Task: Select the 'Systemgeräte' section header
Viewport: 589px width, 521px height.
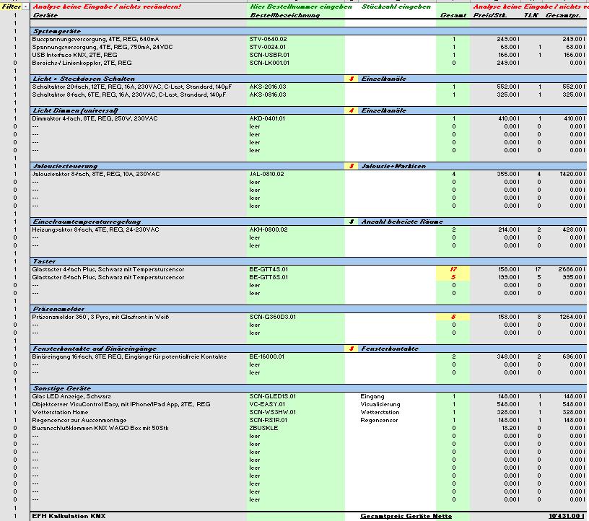Action: (x=57, y=31)
